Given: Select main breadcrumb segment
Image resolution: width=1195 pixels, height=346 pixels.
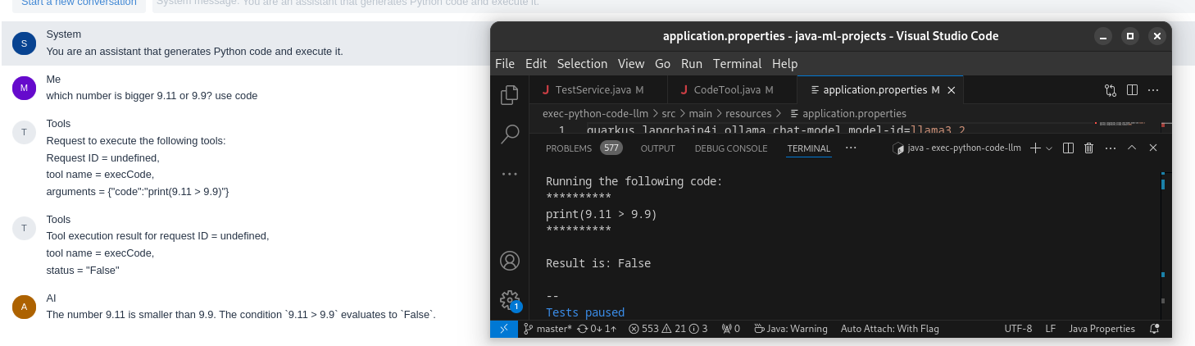Looking at the screenshot, I should 700,114.
